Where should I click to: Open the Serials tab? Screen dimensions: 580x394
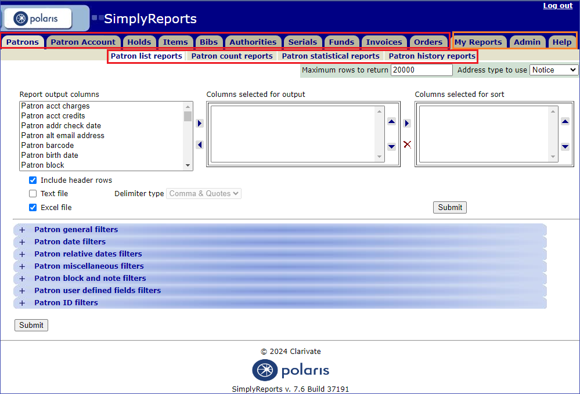(x=302, y=42)
